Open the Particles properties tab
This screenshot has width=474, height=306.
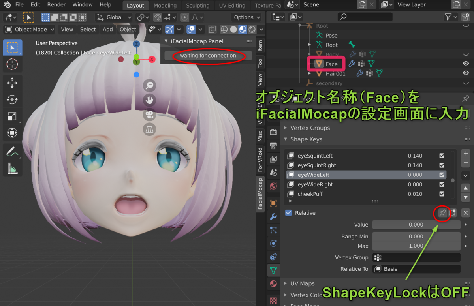pos(273,230)
